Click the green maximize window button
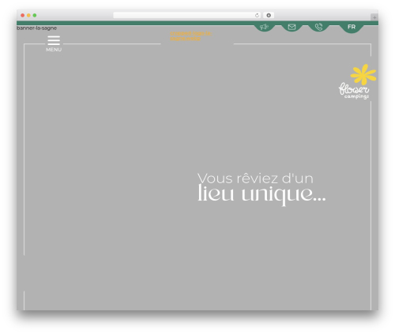395x334 pixels. click(35, 16)
